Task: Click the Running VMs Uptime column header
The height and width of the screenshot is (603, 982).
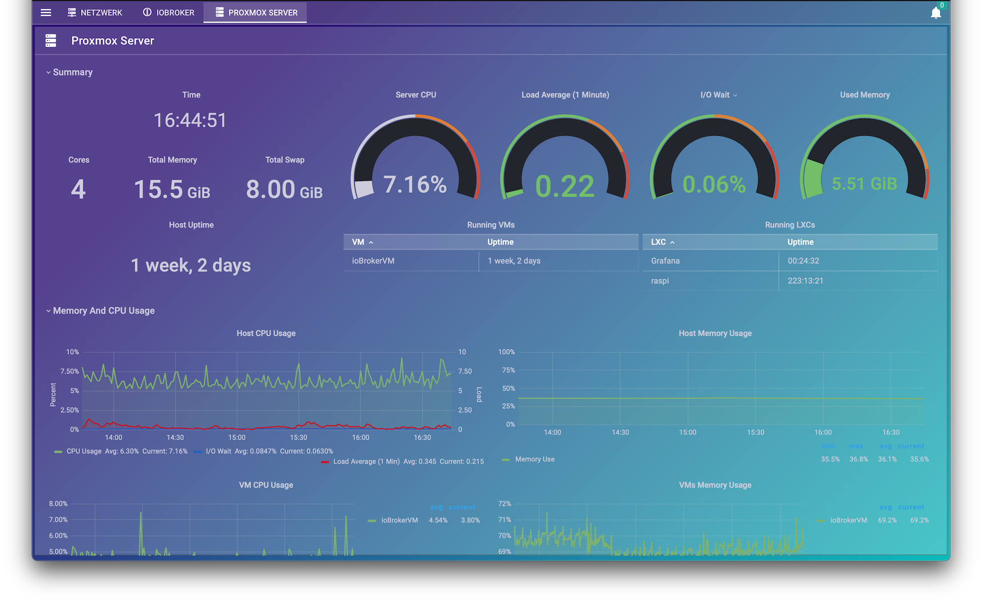Action: click(500, 242)
